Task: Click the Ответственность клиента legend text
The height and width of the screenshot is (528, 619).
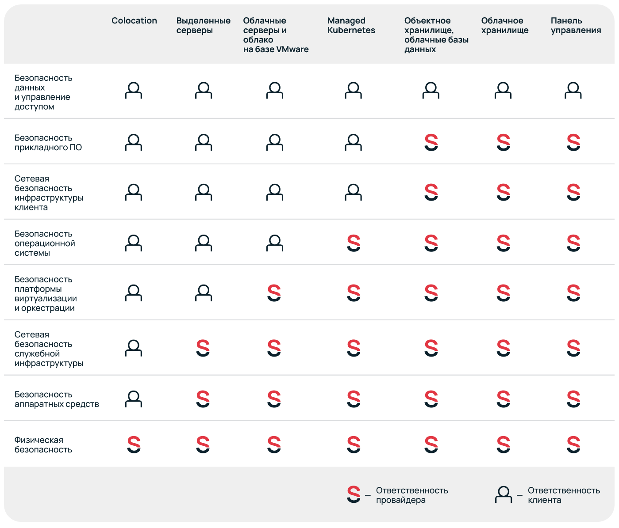Action: (x=564, y=495)
